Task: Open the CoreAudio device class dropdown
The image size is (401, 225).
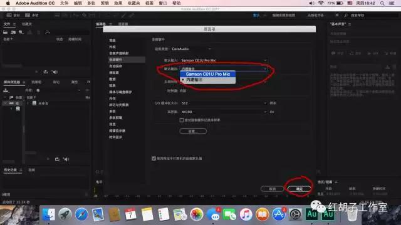Action: pos(191,49)
